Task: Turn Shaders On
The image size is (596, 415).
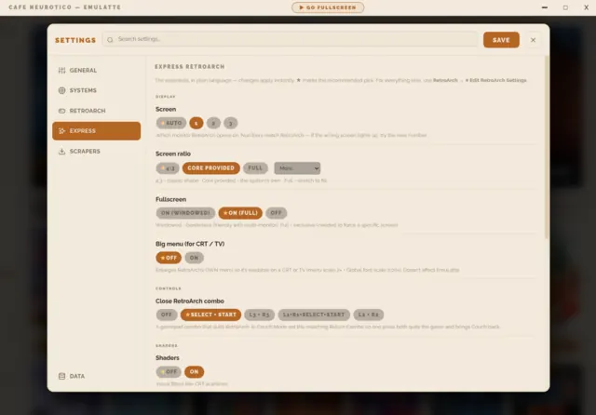Action: tap(195, 371)
